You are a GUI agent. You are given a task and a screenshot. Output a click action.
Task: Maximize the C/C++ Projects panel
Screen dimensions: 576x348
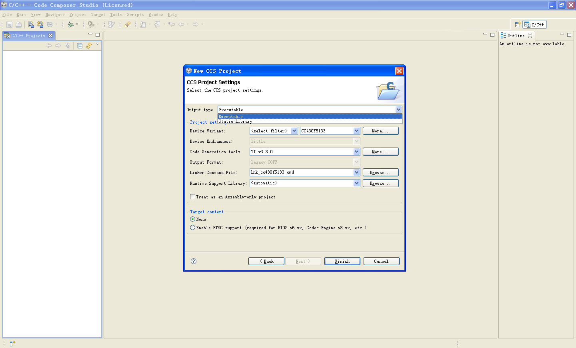tap(98, 35)
